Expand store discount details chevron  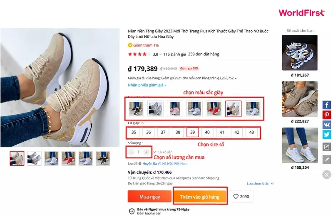[236, 78]
